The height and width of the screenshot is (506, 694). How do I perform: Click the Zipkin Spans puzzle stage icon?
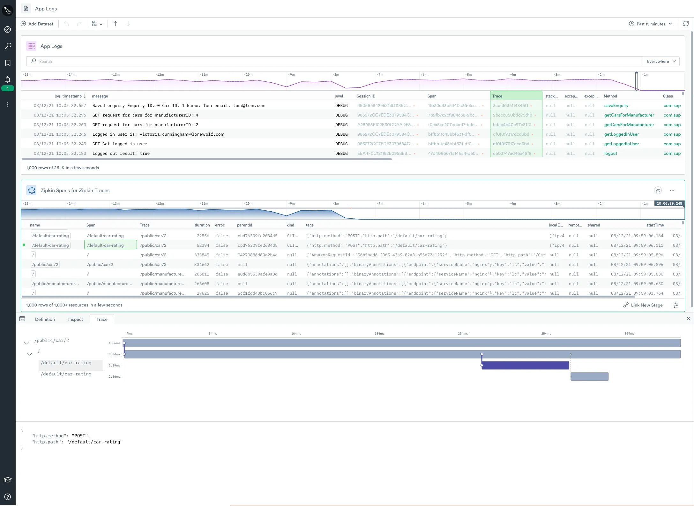click(31, 190)
